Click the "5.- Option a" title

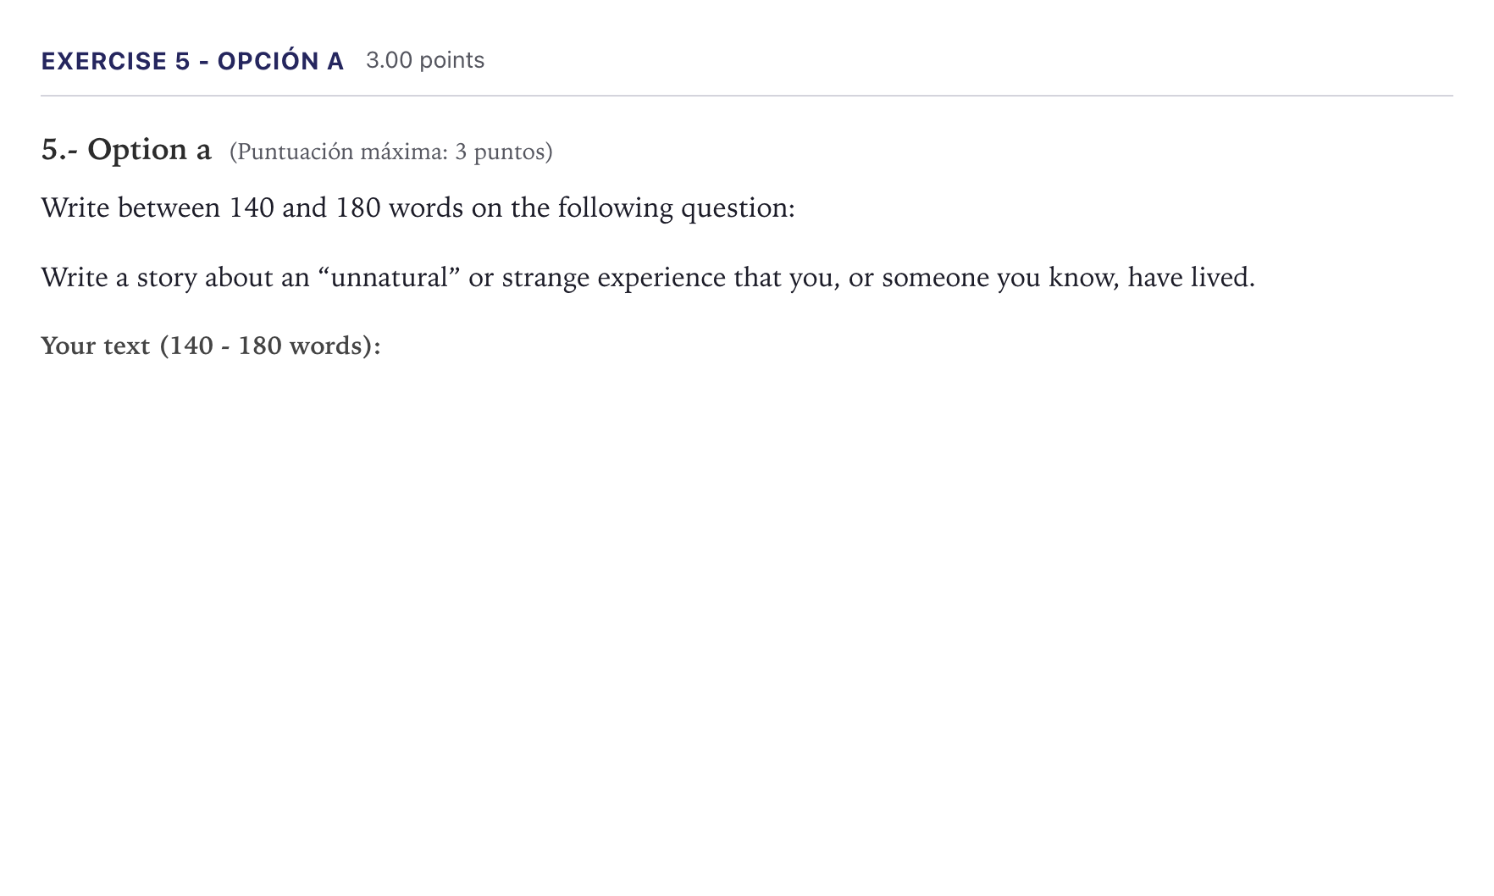[x=126, y=150]
